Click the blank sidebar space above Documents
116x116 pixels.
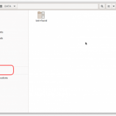pos(14,20)
